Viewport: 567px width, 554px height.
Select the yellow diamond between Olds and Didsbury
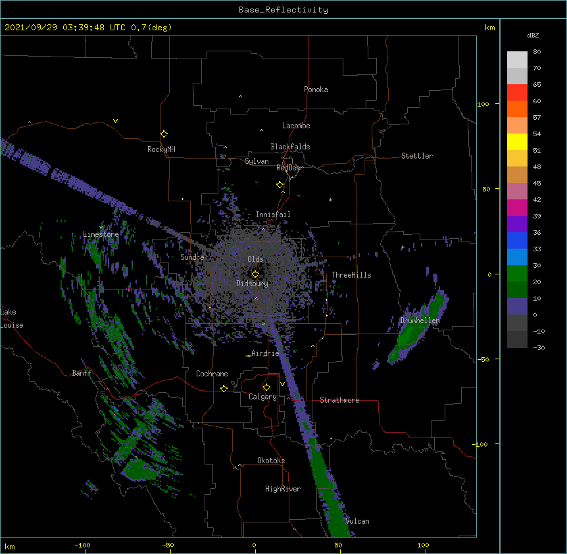tap(255, 274)
